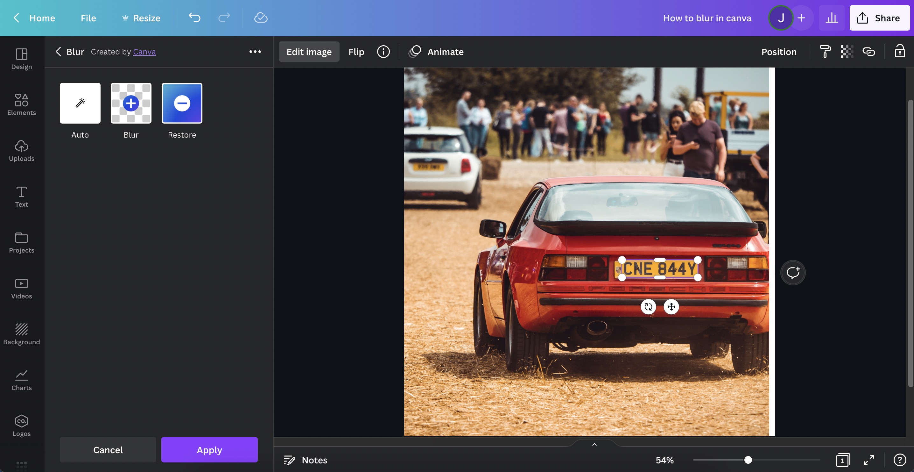Open the transparency control

pyautogui.click(x=847, y=52)
